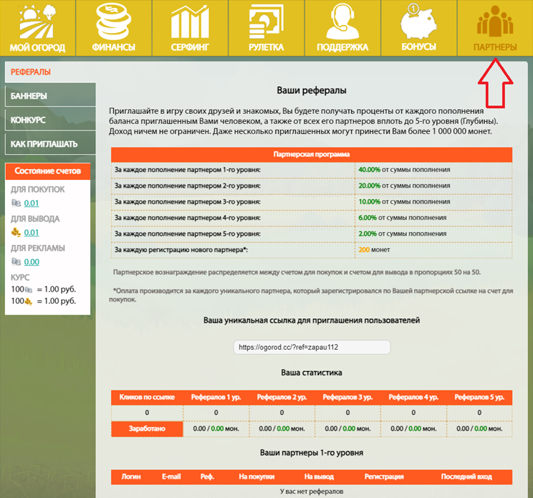Click the referral link field with ogorod.cc URL
Screen dimensions: 533x498
tap(312, 347)
